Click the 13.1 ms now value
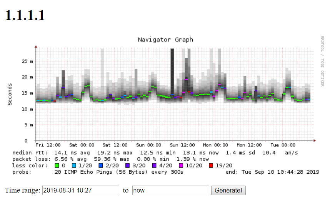 (x=201, y=153)
